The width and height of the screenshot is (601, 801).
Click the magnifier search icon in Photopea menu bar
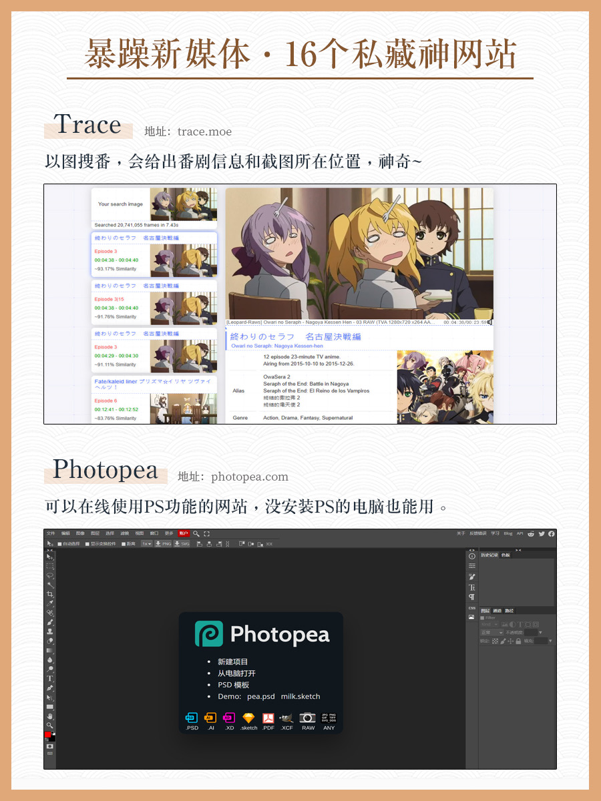[196, 533]
